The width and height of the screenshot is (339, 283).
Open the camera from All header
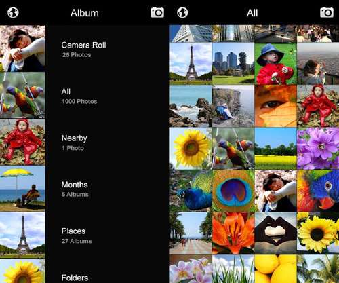[327, 12]
